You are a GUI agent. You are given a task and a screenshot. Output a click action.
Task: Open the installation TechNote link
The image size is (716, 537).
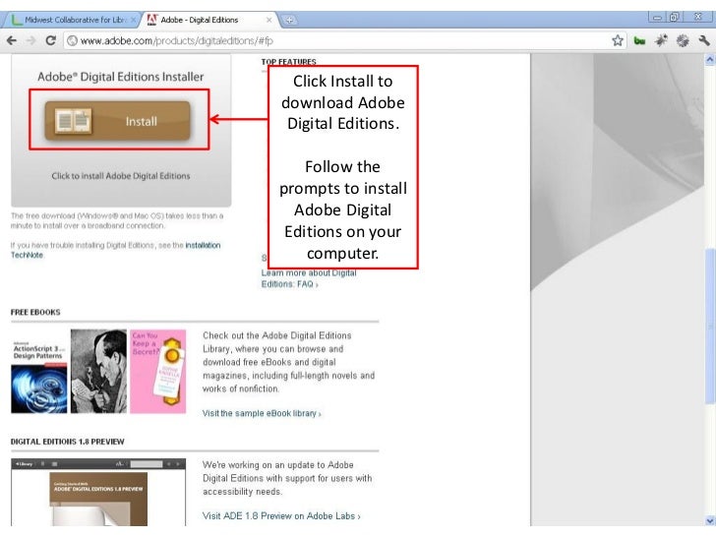pyautogui.click(x=115, y=250)
